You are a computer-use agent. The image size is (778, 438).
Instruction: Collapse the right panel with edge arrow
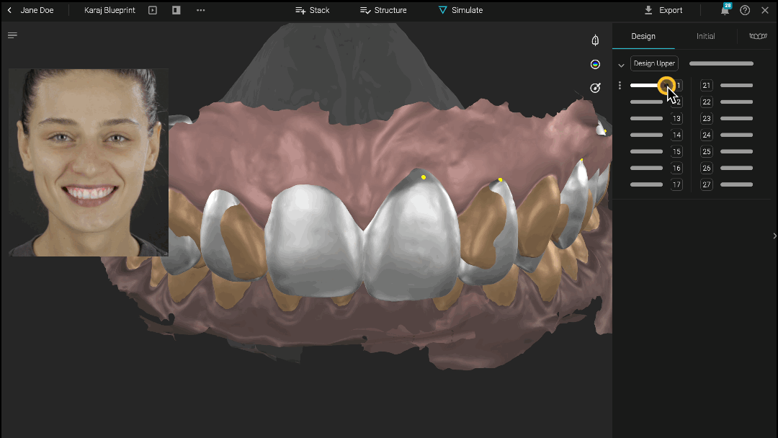(774, 236)
